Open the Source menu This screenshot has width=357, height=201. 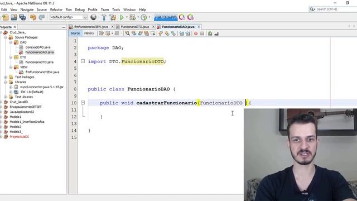click(42, 9)
